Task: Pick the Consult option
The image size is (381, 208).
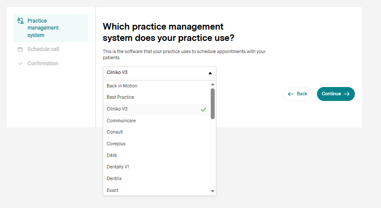Action: (x=115, y=132)
